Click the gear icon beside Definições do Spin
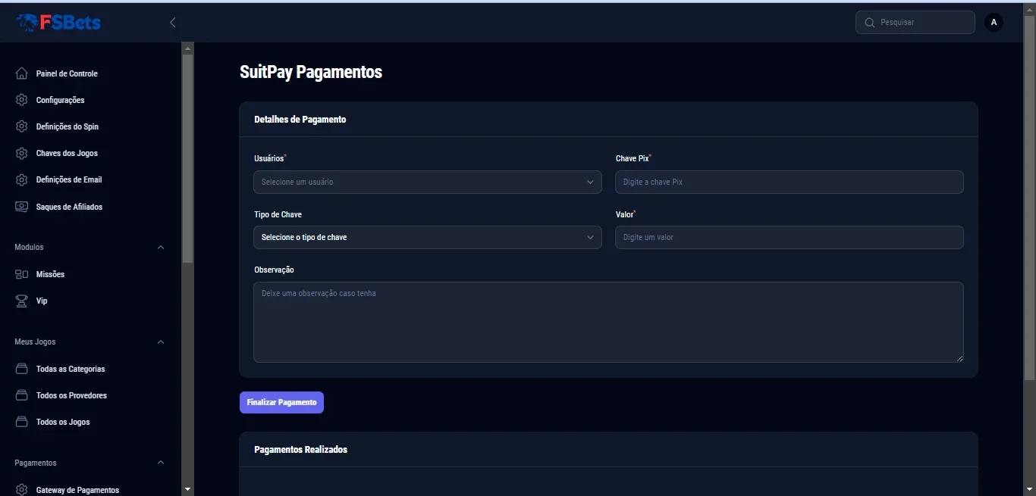Image resolution: width=1036 pixels, height=496 pixels. pyautogui.click(x=22, y=126)
